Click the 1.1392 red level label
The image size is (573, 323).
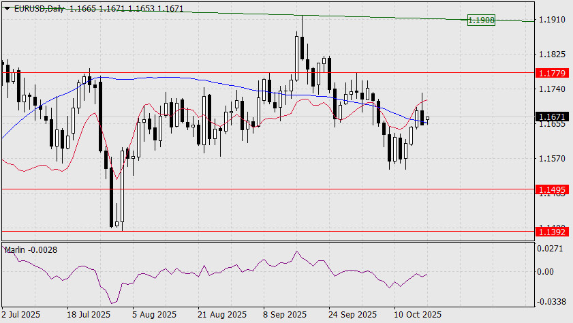(x=552, y=232)
